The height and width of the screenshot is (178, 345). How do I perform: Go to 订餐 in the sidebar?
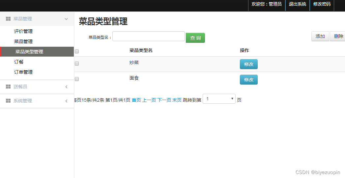19,62
